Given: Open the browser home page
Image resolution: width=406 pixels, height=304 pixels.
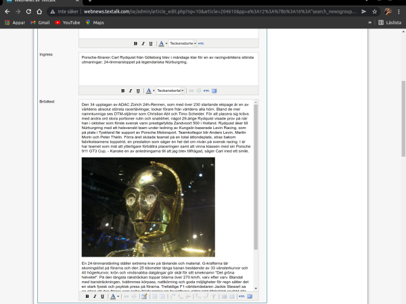Looking at the screenshot, I should pos(39,11).
